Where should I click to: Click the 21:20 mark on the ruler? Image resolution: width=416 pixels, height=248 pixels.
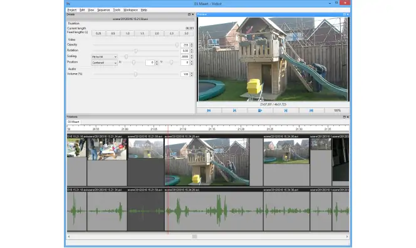[x=241, y=129]
